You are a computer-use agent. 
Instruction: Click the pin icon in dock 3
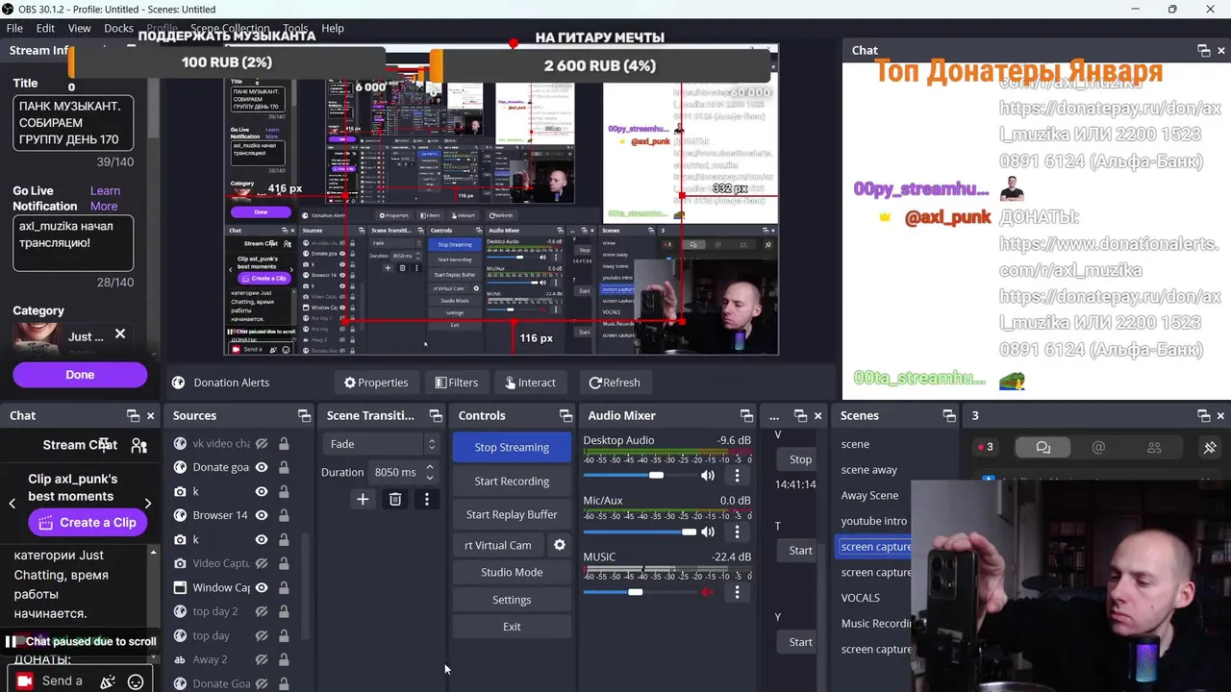[x=1210, y=447]
